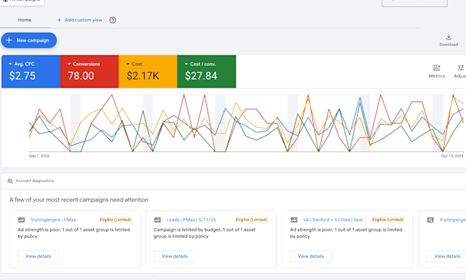Click Eligible (Limited) badge on Leads card
Screen dimensions: 466x280
(252, 220)
